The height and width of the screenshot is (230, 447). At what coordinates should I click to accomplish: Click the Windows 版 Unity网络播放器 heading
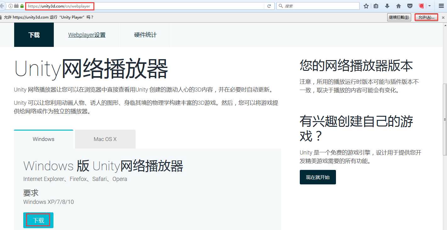click(x=103, y=166)
